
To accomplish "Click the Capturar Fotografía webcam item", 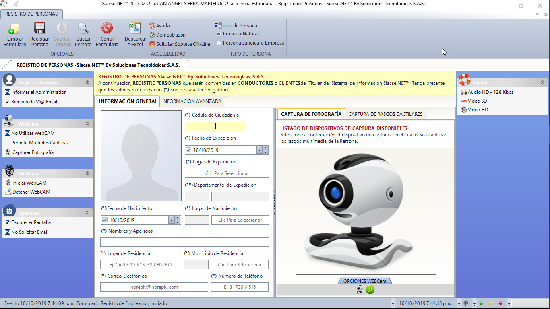I will 29,152.
